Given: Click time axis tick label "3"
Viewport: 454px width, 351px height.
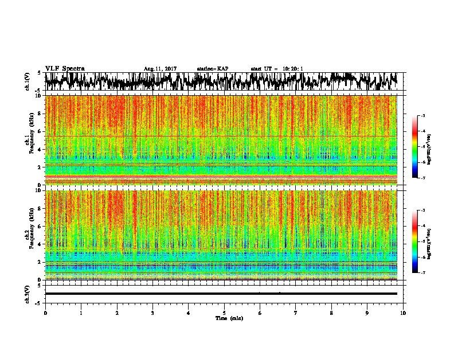Looking at the screenshot, I should coord(152,313).
